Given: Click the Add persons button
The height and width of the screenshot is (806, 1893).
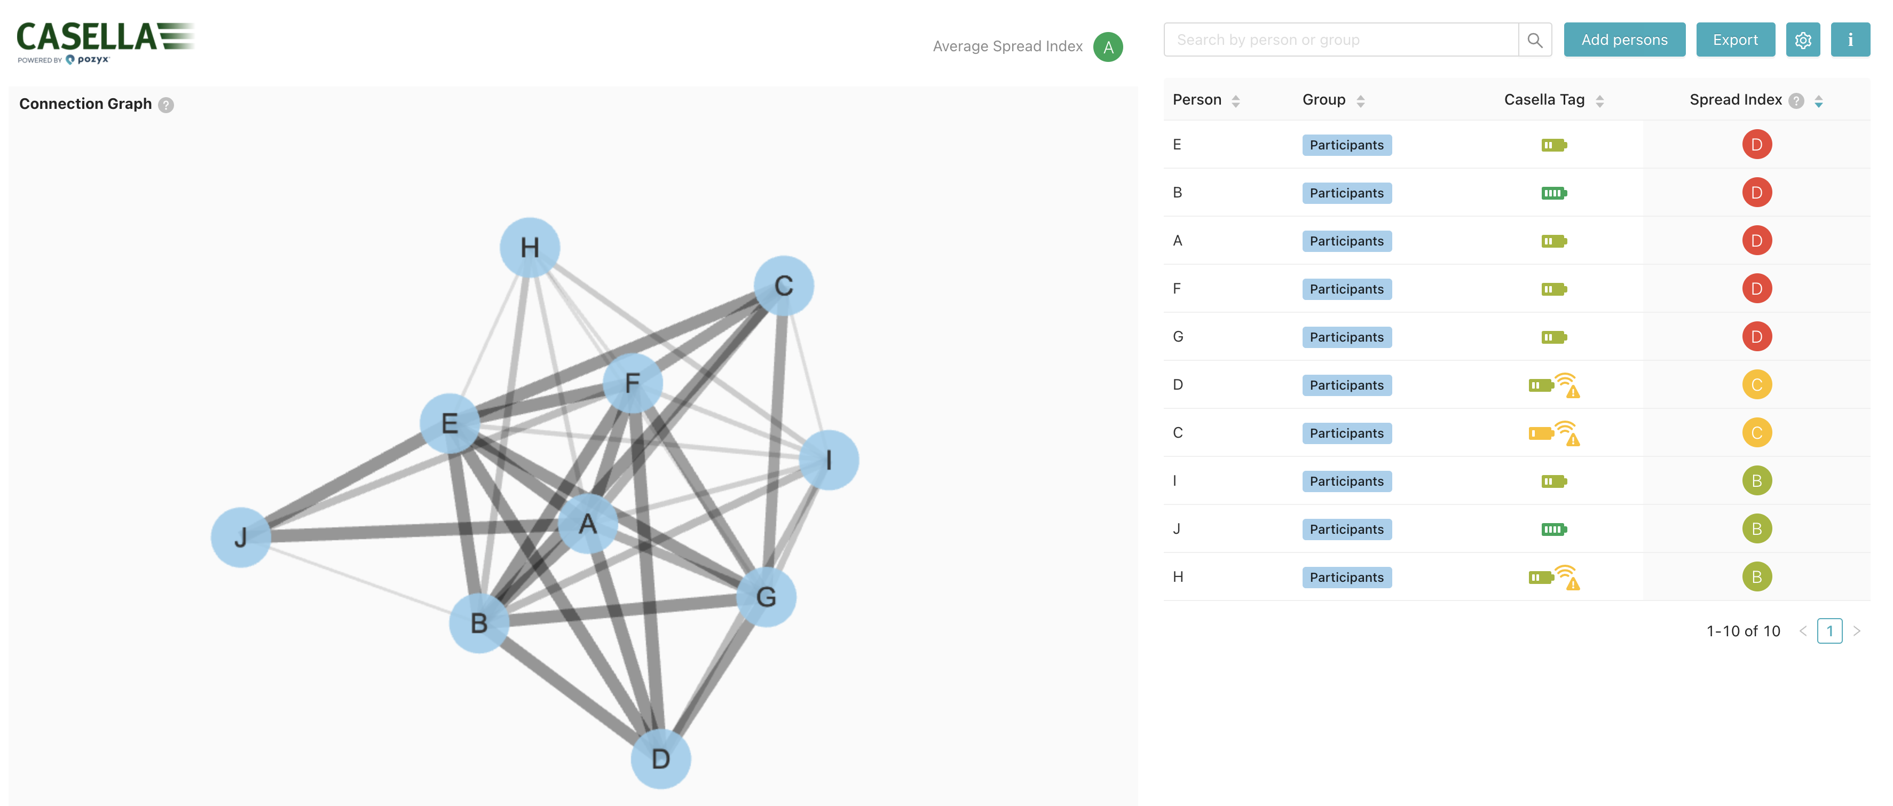Looking at the screenshot, I should (x=1624, y=39).
